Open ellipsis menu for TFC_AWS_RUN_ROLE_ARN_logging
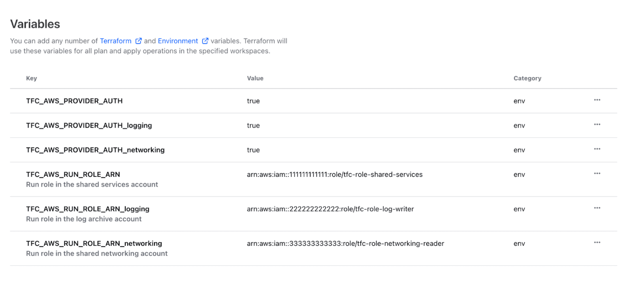 point(597,208)
